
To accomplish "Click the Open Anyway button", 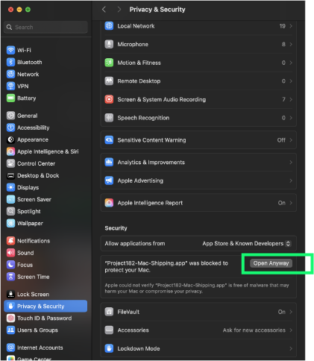I will [271, 263].
